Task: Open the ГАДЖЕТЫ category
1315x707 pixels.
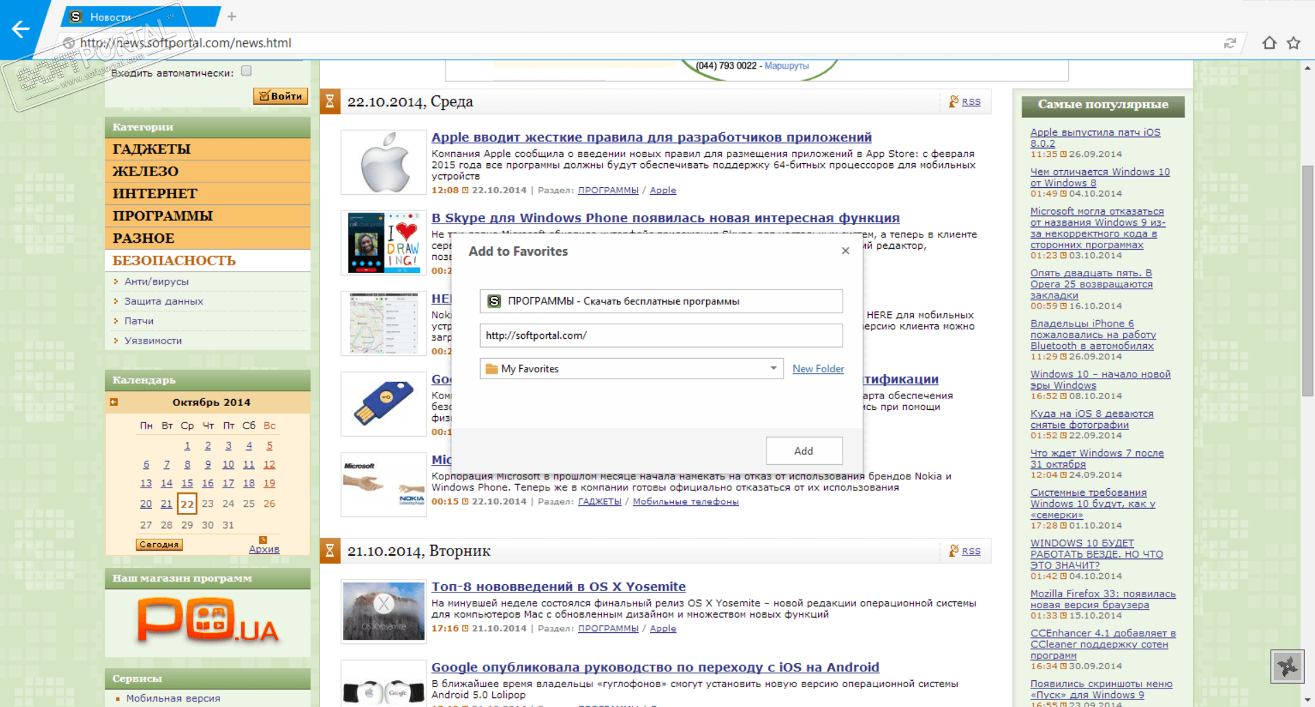Action: point(208,149)
